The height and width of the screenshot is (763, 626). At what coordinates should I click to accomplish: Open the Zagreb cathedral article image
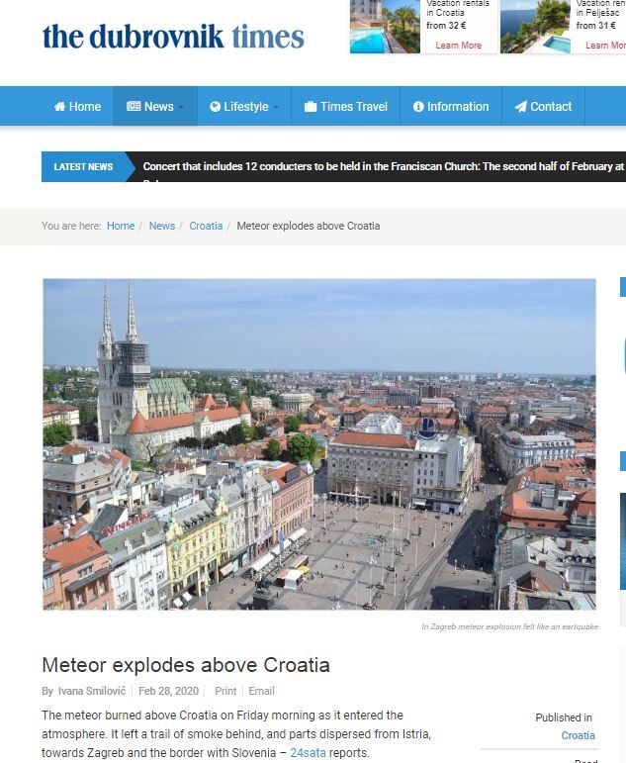point(319,444)
